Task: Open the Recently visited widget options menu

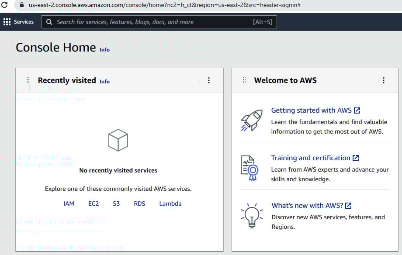Action: coord(209,80)
